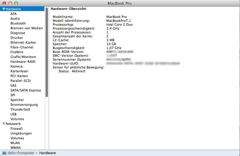Click the Seriennummer (System) label
Viewport: 240px width, 156px height.
pos(72,59)
